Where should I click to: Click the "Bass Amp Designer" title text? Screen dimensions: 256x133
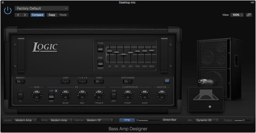point(128,129)
